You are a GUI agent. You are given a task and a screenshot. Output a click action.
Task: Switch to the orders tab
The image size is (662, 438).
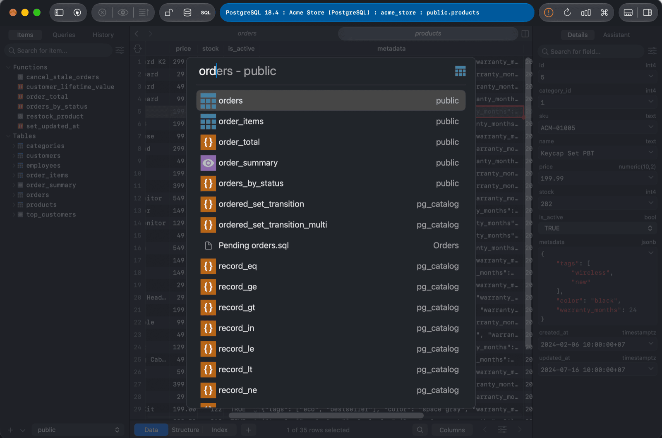[247, 33]
